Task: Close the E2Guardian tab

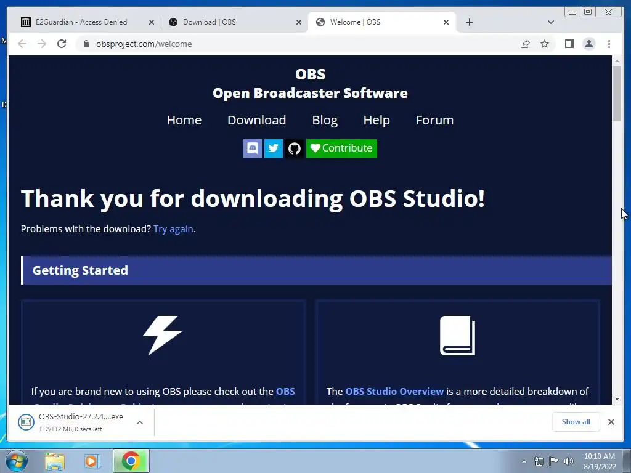Action: click(152, 22)
